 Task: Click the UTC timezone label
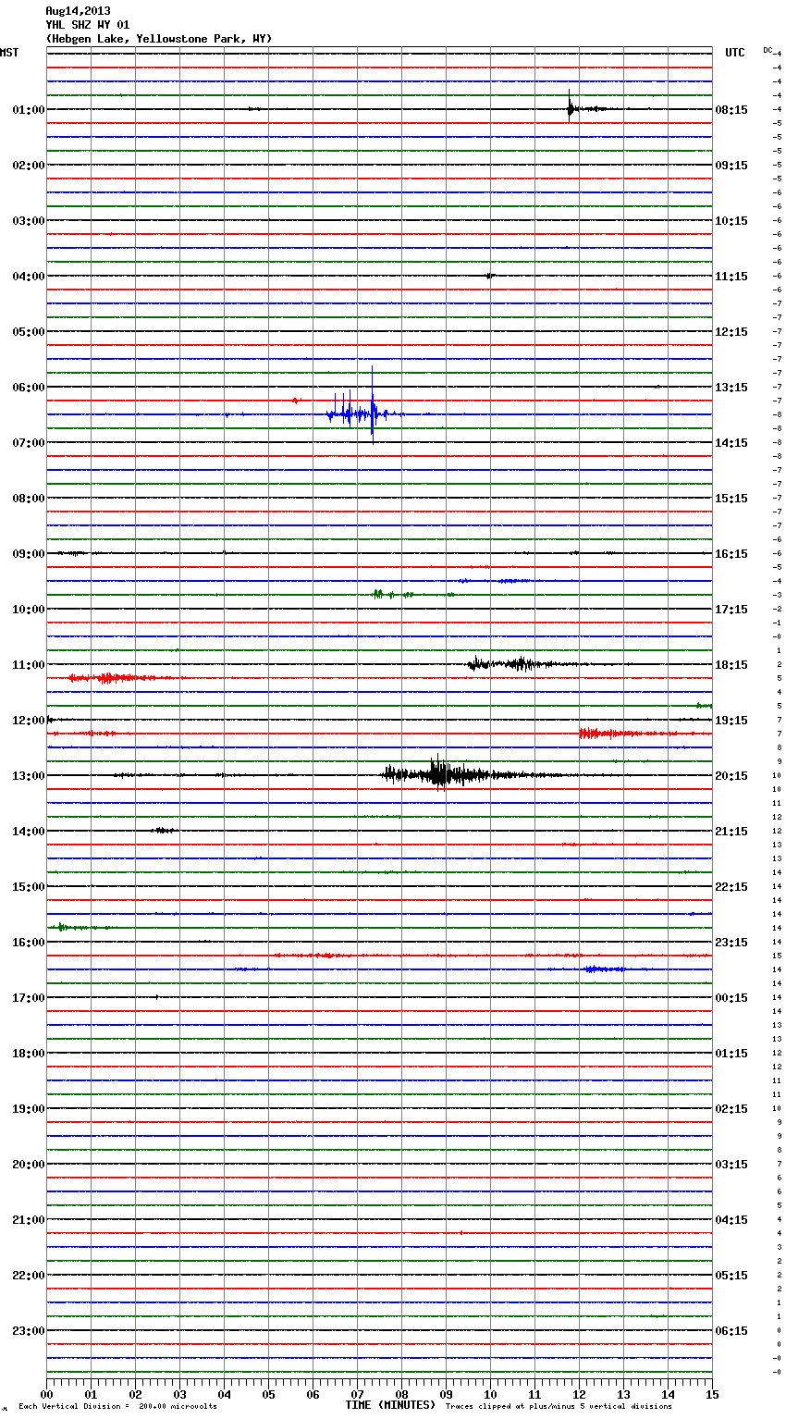pyautogui.click(x=734, y=53)
